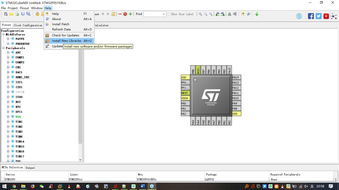Toggle pin PA14 on the package diagram
The width and height of the screenshot is (339, 190).
point(236,77)
